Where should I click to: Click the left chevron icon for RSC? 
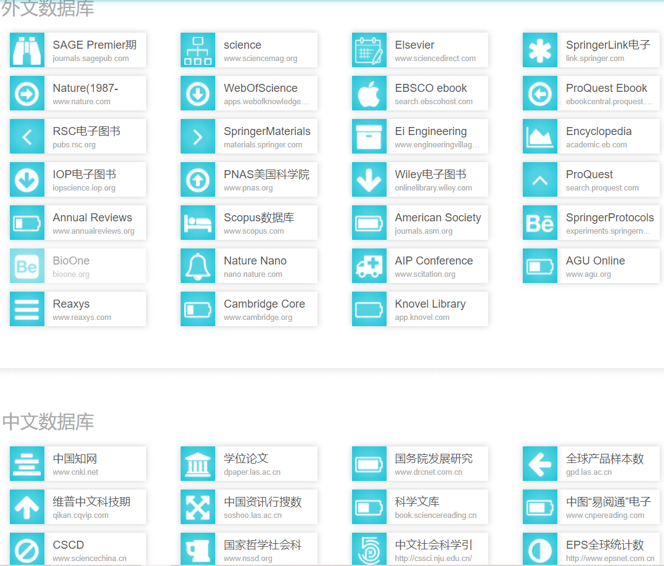pyautogui.click(x=27, y=136)
